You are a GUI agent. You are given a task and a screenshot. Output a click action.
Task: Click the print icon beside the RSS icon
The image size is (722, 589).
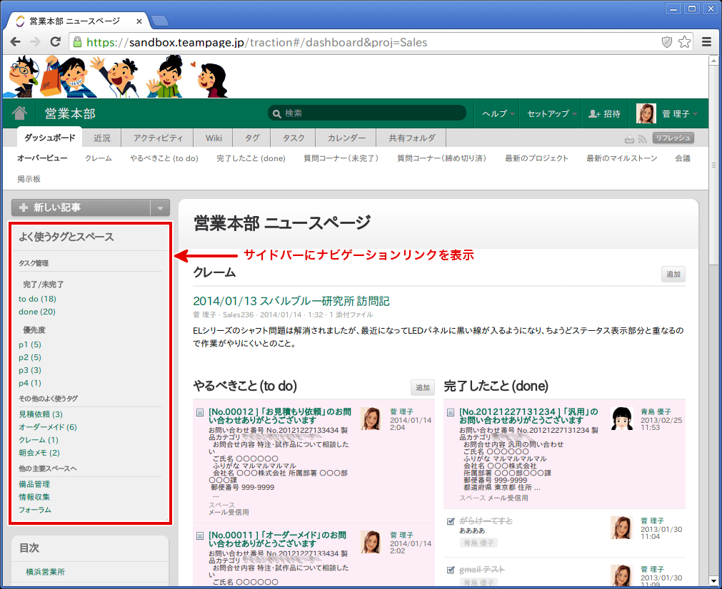(x=629, y=139)
